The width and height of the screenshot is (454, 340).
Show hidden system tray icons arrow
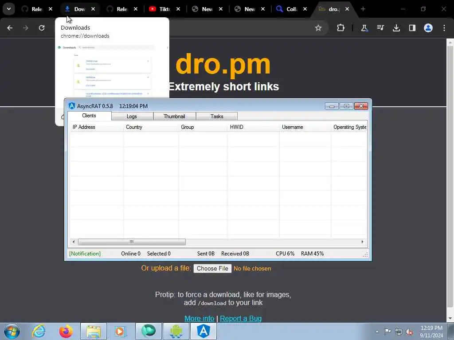click(x=377, y=332)
